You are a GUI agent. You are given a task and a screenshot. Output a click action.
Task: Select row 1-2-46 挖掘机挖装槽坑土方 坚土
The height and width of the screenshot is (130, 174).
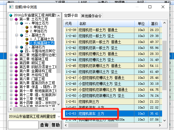point(113,72)
